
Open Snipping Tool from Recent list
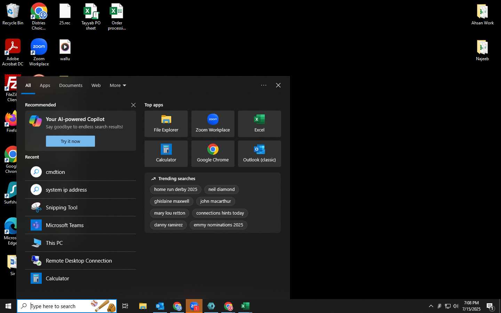point(80,208)
